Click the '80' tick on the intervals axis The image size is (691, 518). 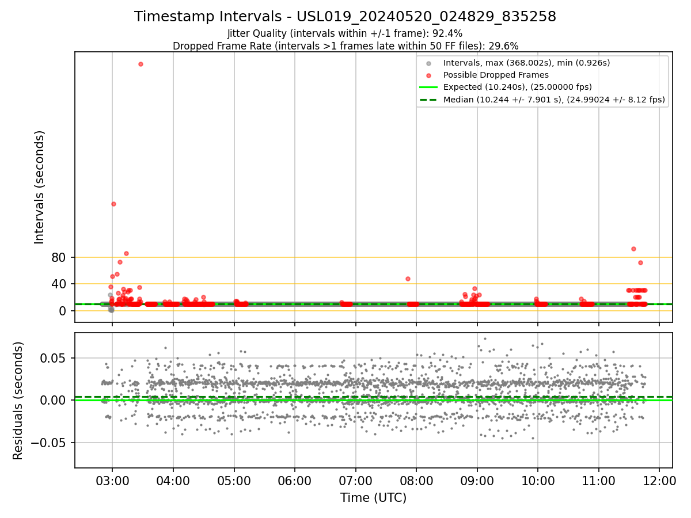pyautogui.click(x=59, y=257)
